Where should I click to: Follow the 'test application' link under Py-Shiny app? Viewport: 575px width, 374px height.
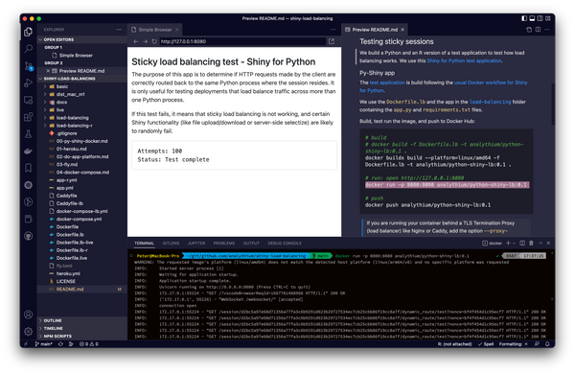click(x=387, y=82)
